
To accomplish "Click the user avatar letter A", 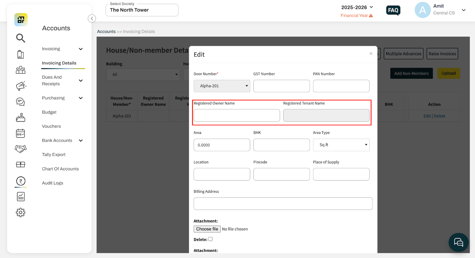I will coord(423,10).
